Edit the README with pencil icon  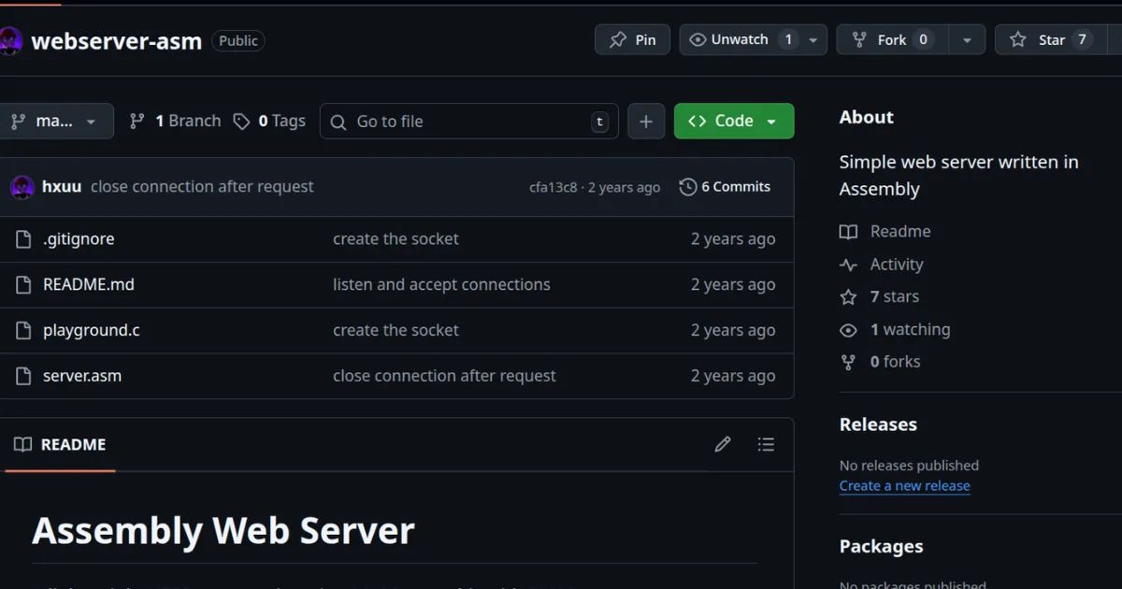pyautogui.click(x=723, y=444)
